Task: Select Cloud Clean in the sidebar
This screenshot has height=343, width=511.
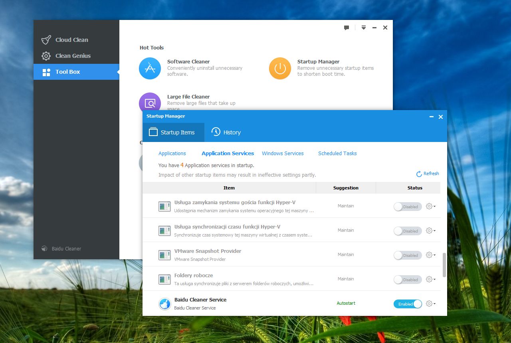Action: click(76, 40)
